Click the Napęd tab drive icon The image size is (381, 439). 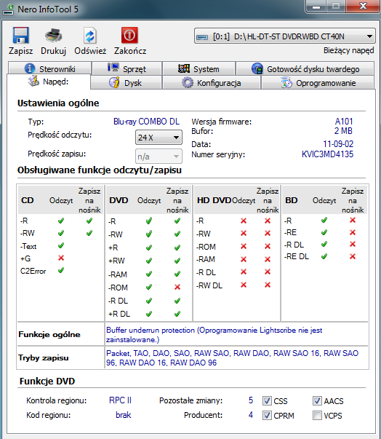(x=33, y=81)
